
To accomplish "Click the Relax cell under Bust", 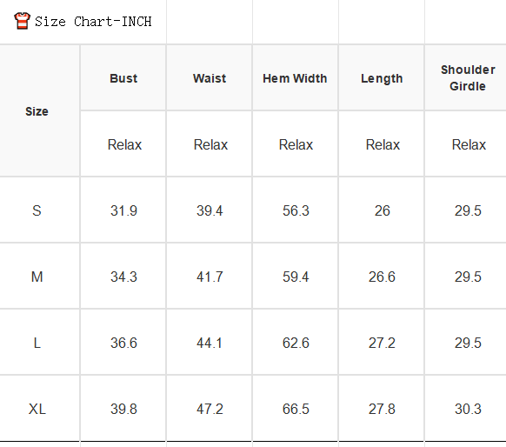I will coord(124,144).
